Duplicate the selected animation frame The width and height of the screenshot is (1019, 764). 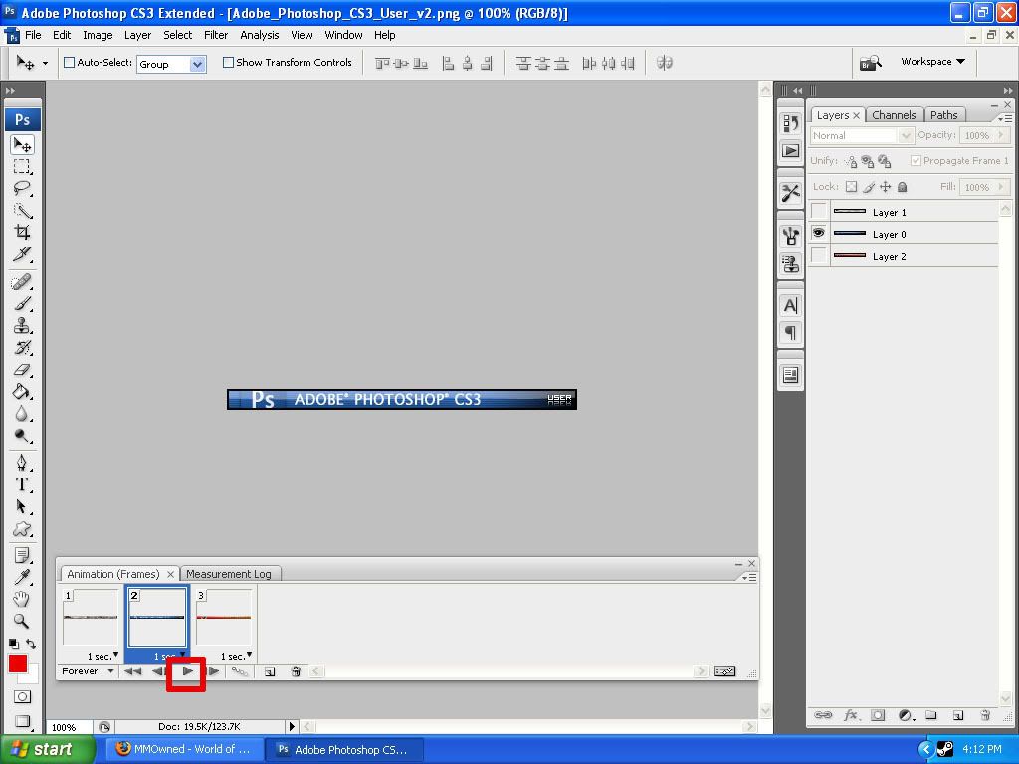click(270, 671)
